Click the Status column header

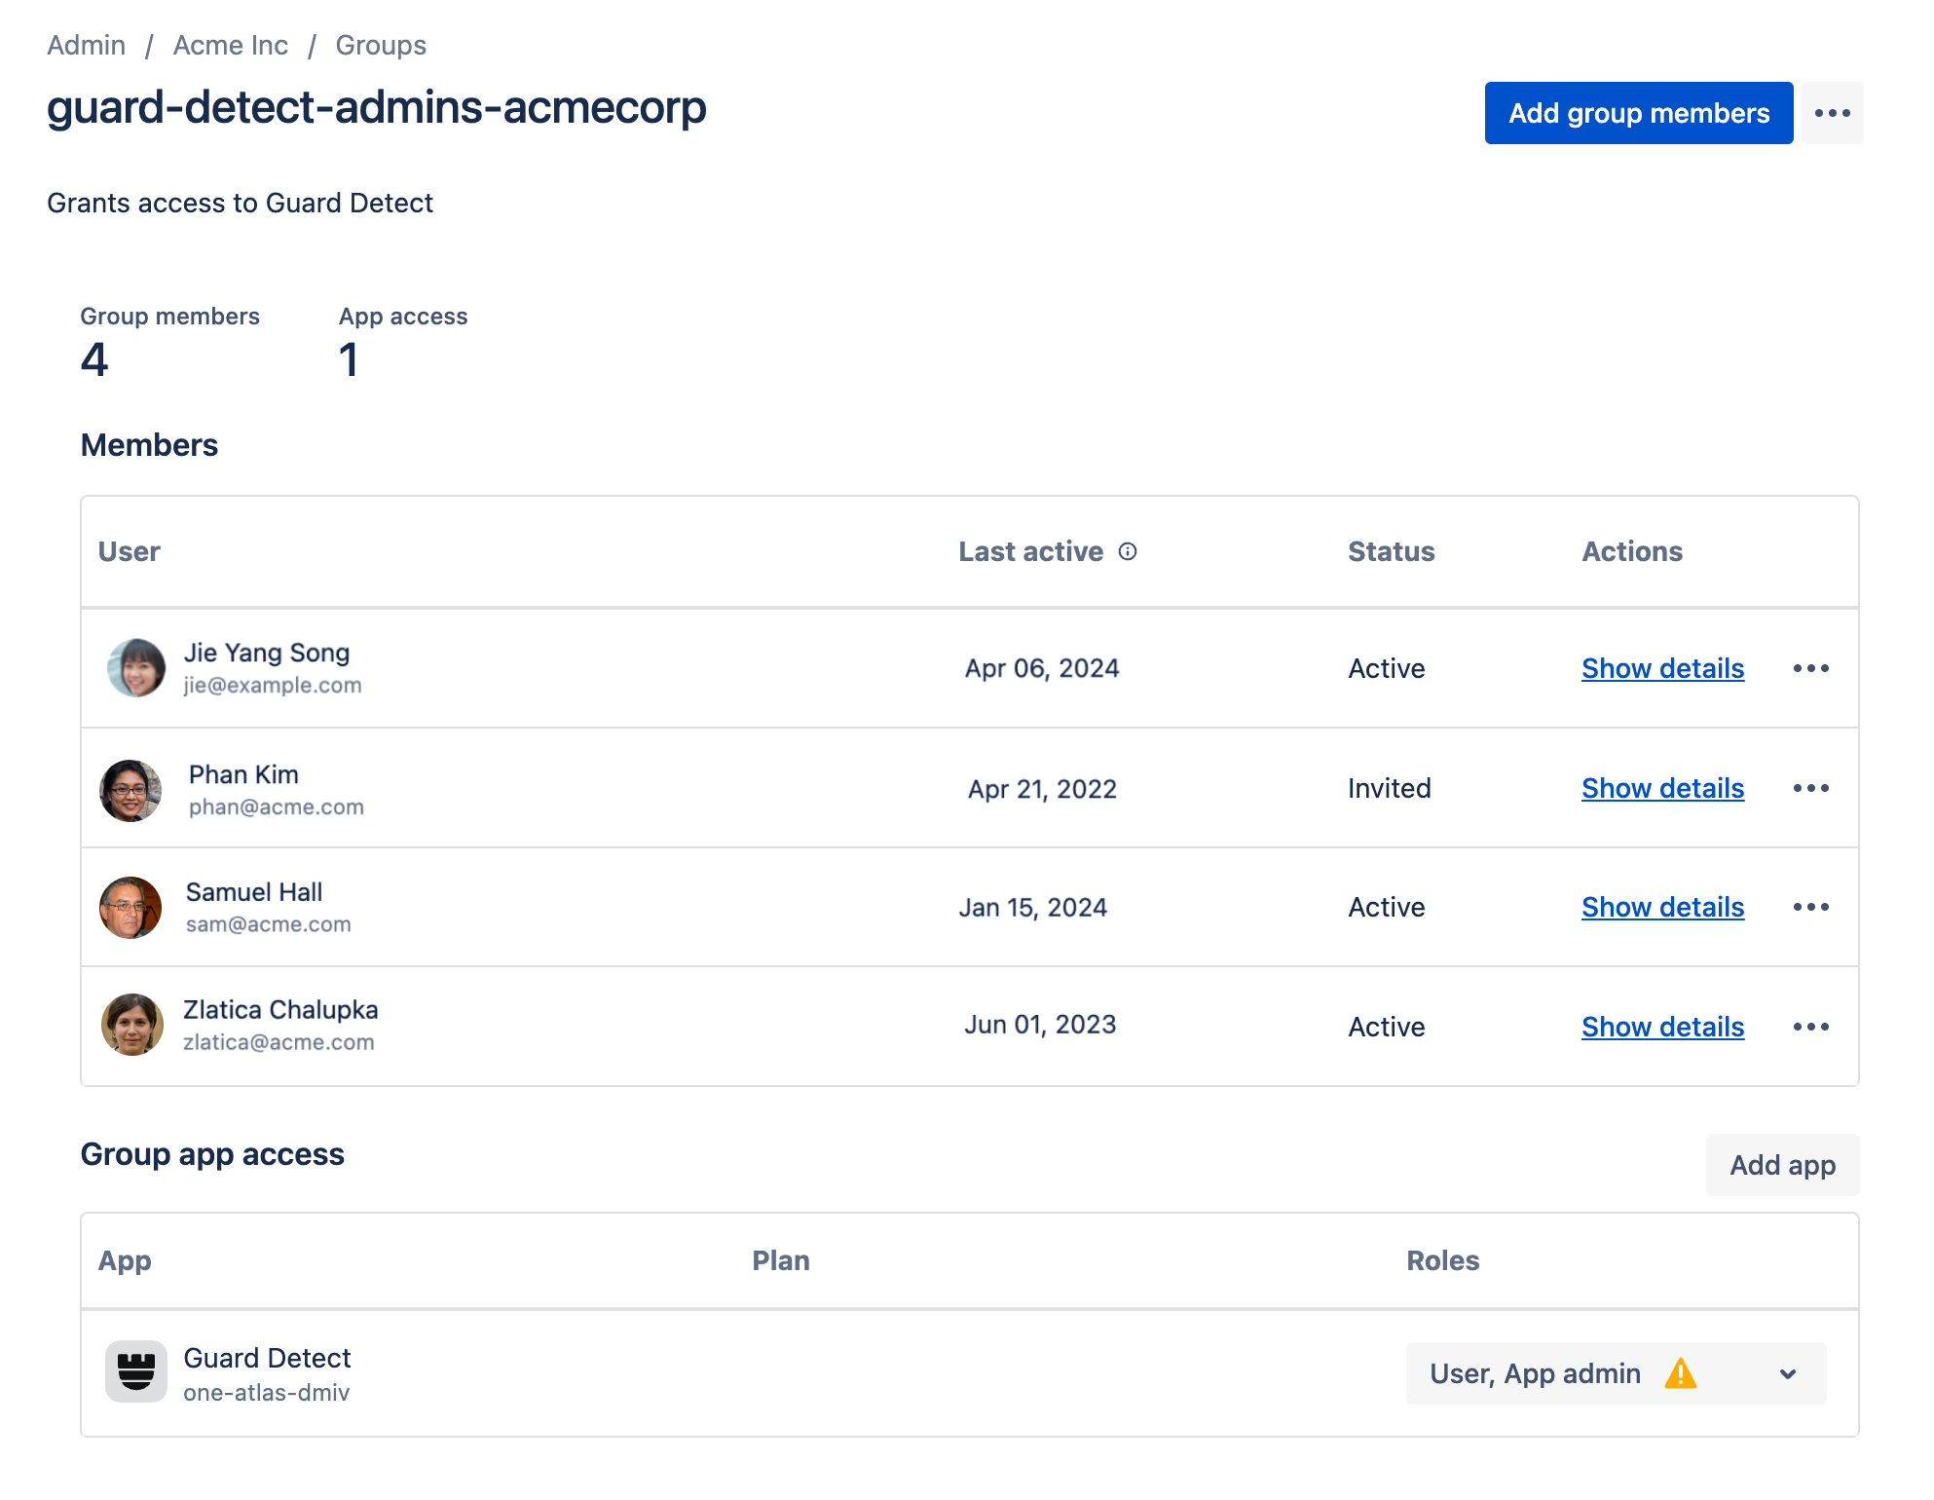(1392, 551)
